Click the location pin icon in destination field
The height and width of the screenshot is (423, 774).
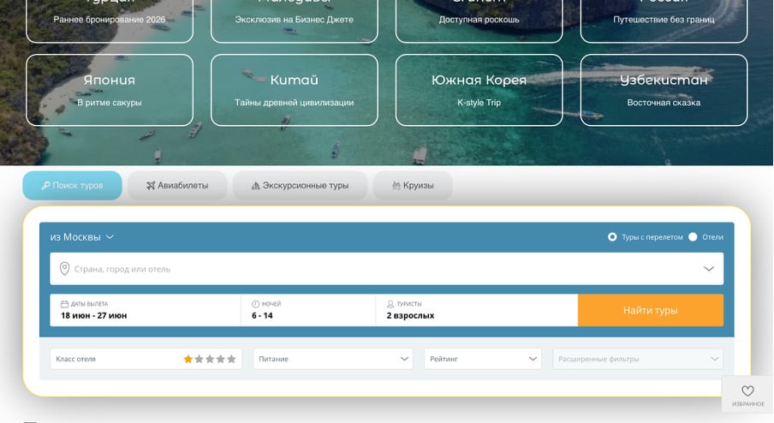click(64, 269)
